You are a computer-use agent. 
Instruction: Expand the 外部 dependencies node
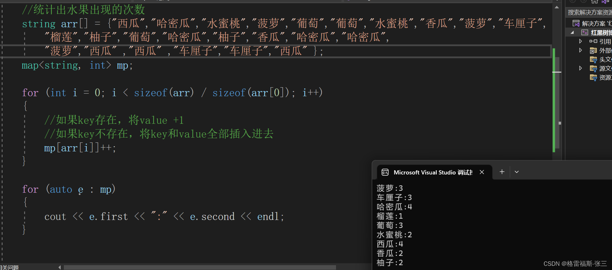[580, 50]
